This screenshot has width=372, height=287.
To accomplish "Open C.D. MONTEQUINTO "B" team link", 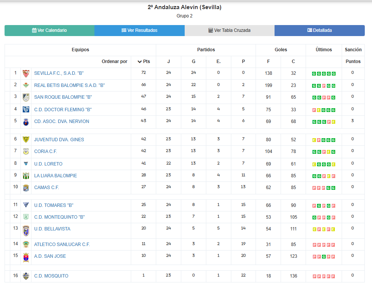I will (59, 217).
